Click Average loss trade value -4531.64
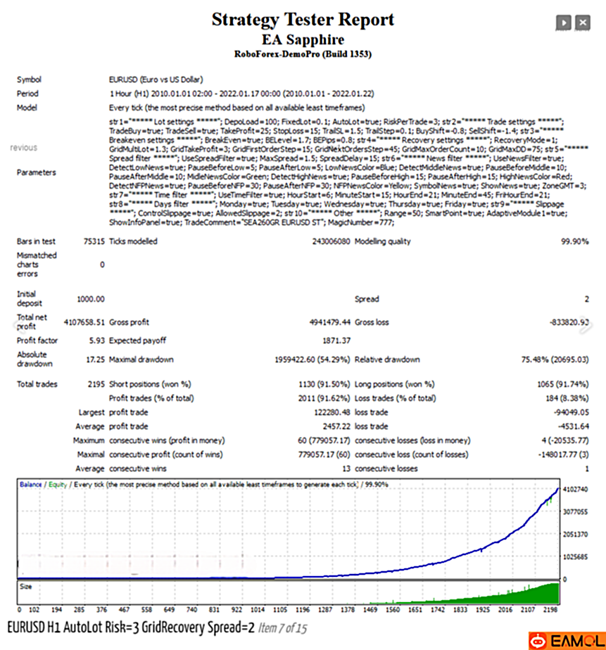This screenshot has height=650, width=606. click(573, 426)
